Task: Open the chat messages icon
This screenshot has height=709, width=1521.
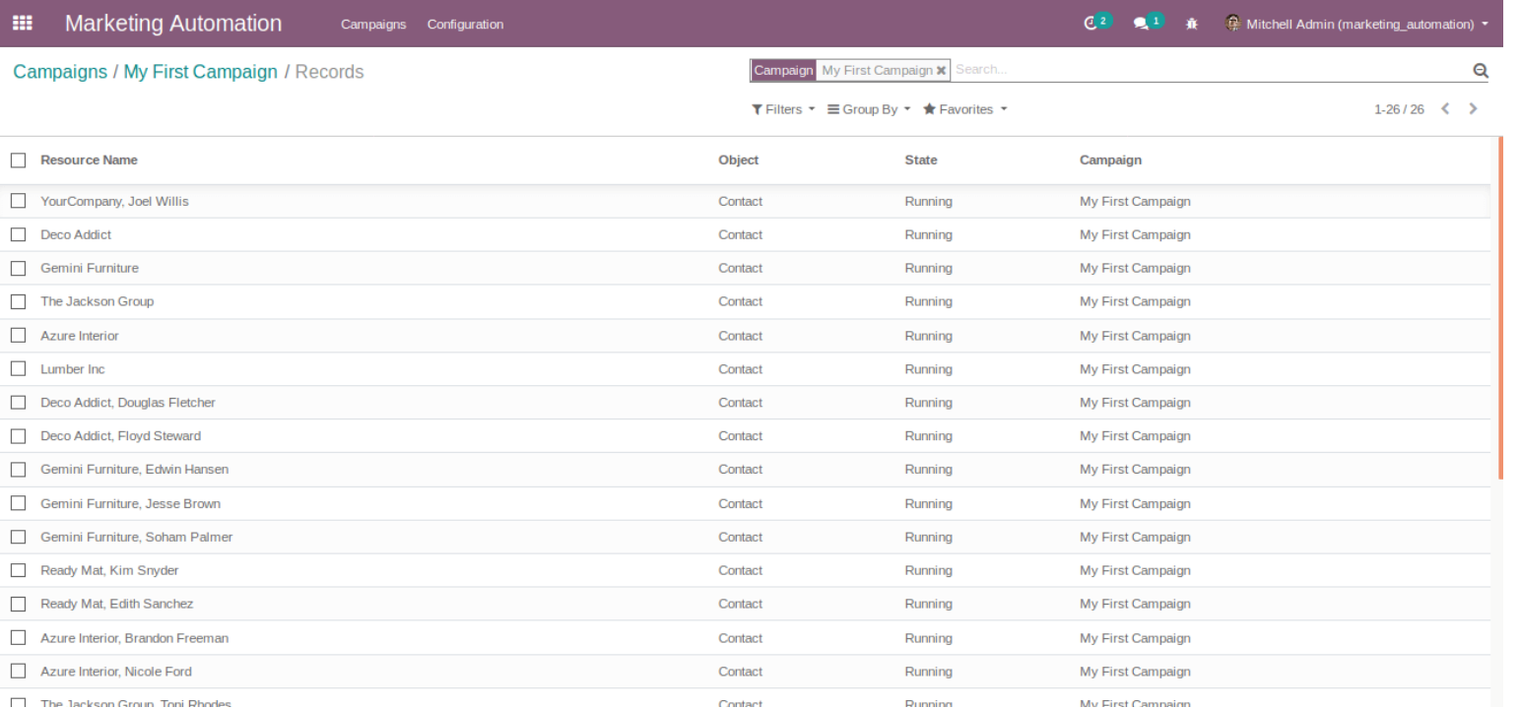Action: coord(1141,24)
